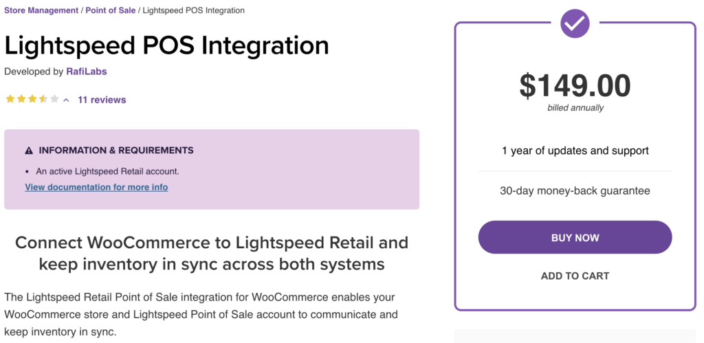
Task: Click the half-filled fourth rating star
Action: click(x=43, y=99)
